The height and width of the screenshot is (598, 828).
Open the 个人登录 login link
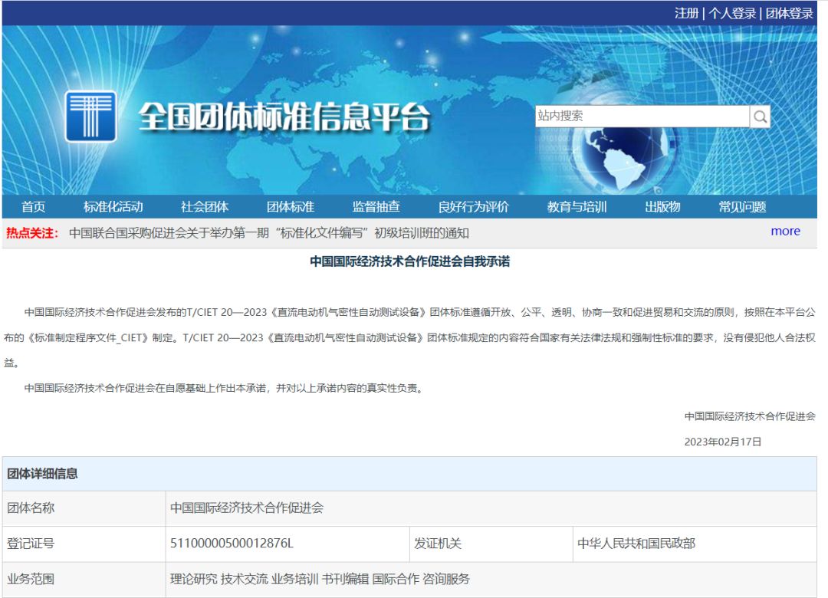(732, 13)
